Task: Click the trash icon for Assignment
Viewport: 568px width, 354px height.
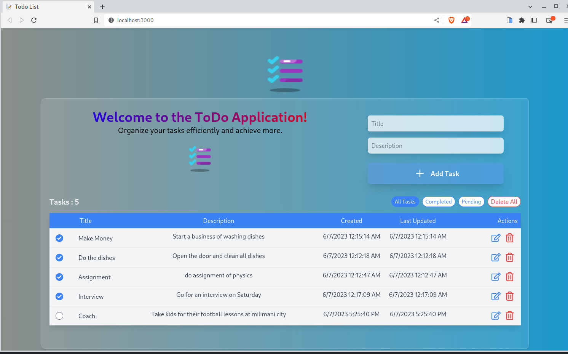Action: [x=510, y=277]
